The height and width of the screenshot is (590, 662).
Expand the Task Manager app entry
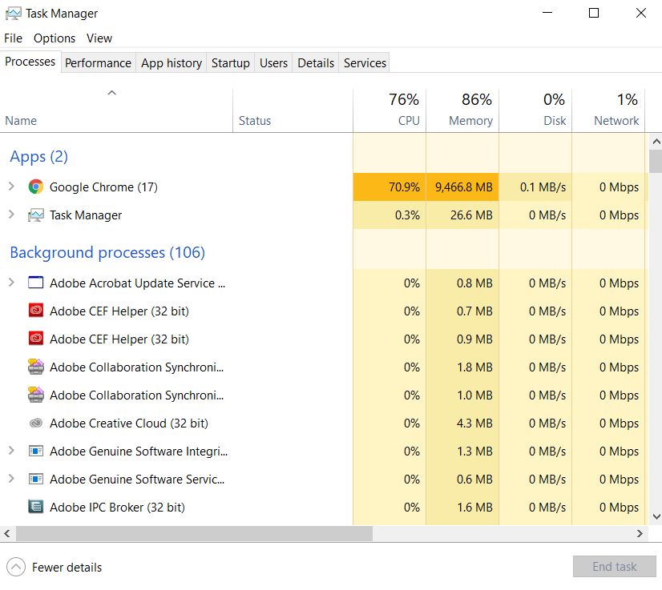(x=11, y=215)
